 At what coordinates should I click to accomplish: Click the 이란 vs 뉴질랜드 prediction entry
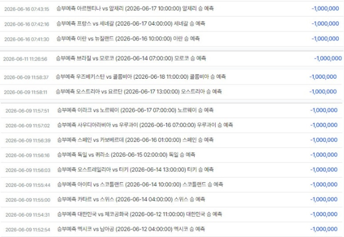tap(172, 39)
